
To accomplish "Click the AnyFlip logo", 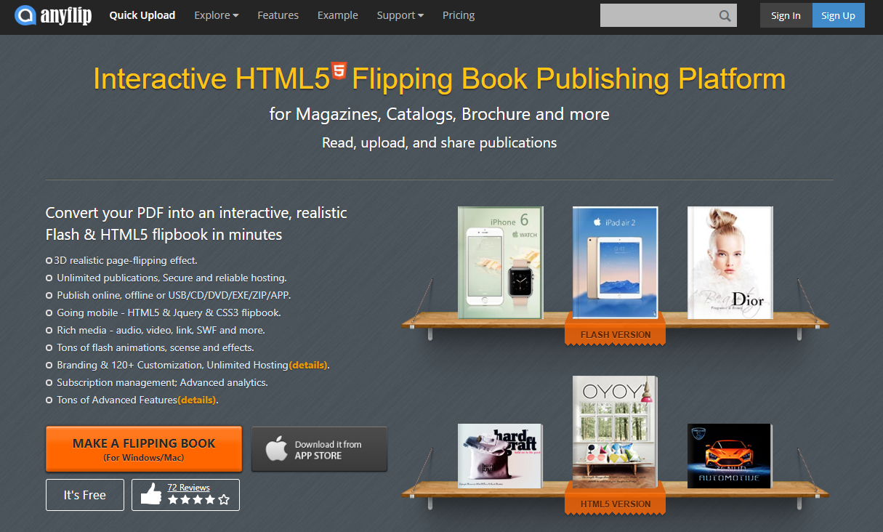I will click(53, 15).
